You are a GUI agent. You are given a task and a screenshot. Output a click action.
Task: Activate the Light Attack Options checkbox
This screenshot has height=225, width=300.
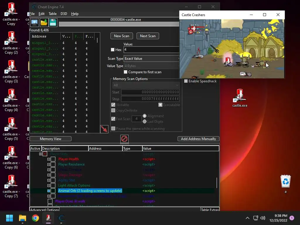coord(53,185)
